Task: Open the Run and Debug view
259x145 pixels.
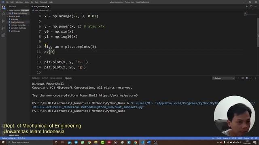Action: tap(3, 28)
